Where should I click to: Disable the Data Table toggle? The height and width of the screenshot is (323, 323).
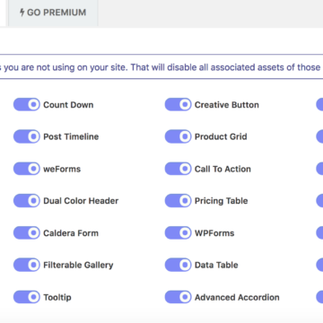[x=178, y=265]
